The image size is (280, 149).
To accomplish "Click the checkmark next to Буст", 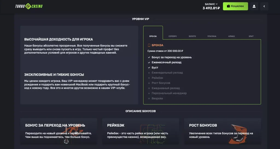I will (x=149, y=68).
